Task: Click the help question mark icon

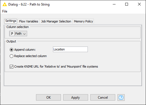Action: coord(121,98)
